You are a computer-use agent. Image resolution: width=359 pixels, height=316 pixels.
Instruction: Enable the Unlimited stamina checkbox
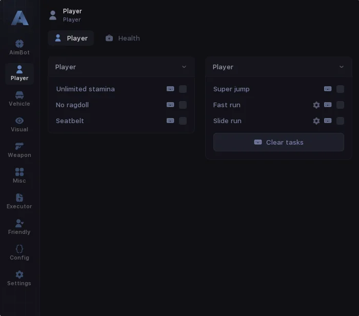183,89
